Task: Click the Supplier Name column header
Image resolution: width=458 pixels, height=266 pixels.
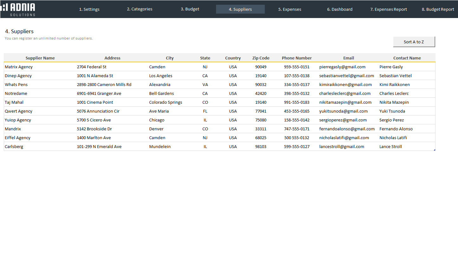Action: click(40, 58)
